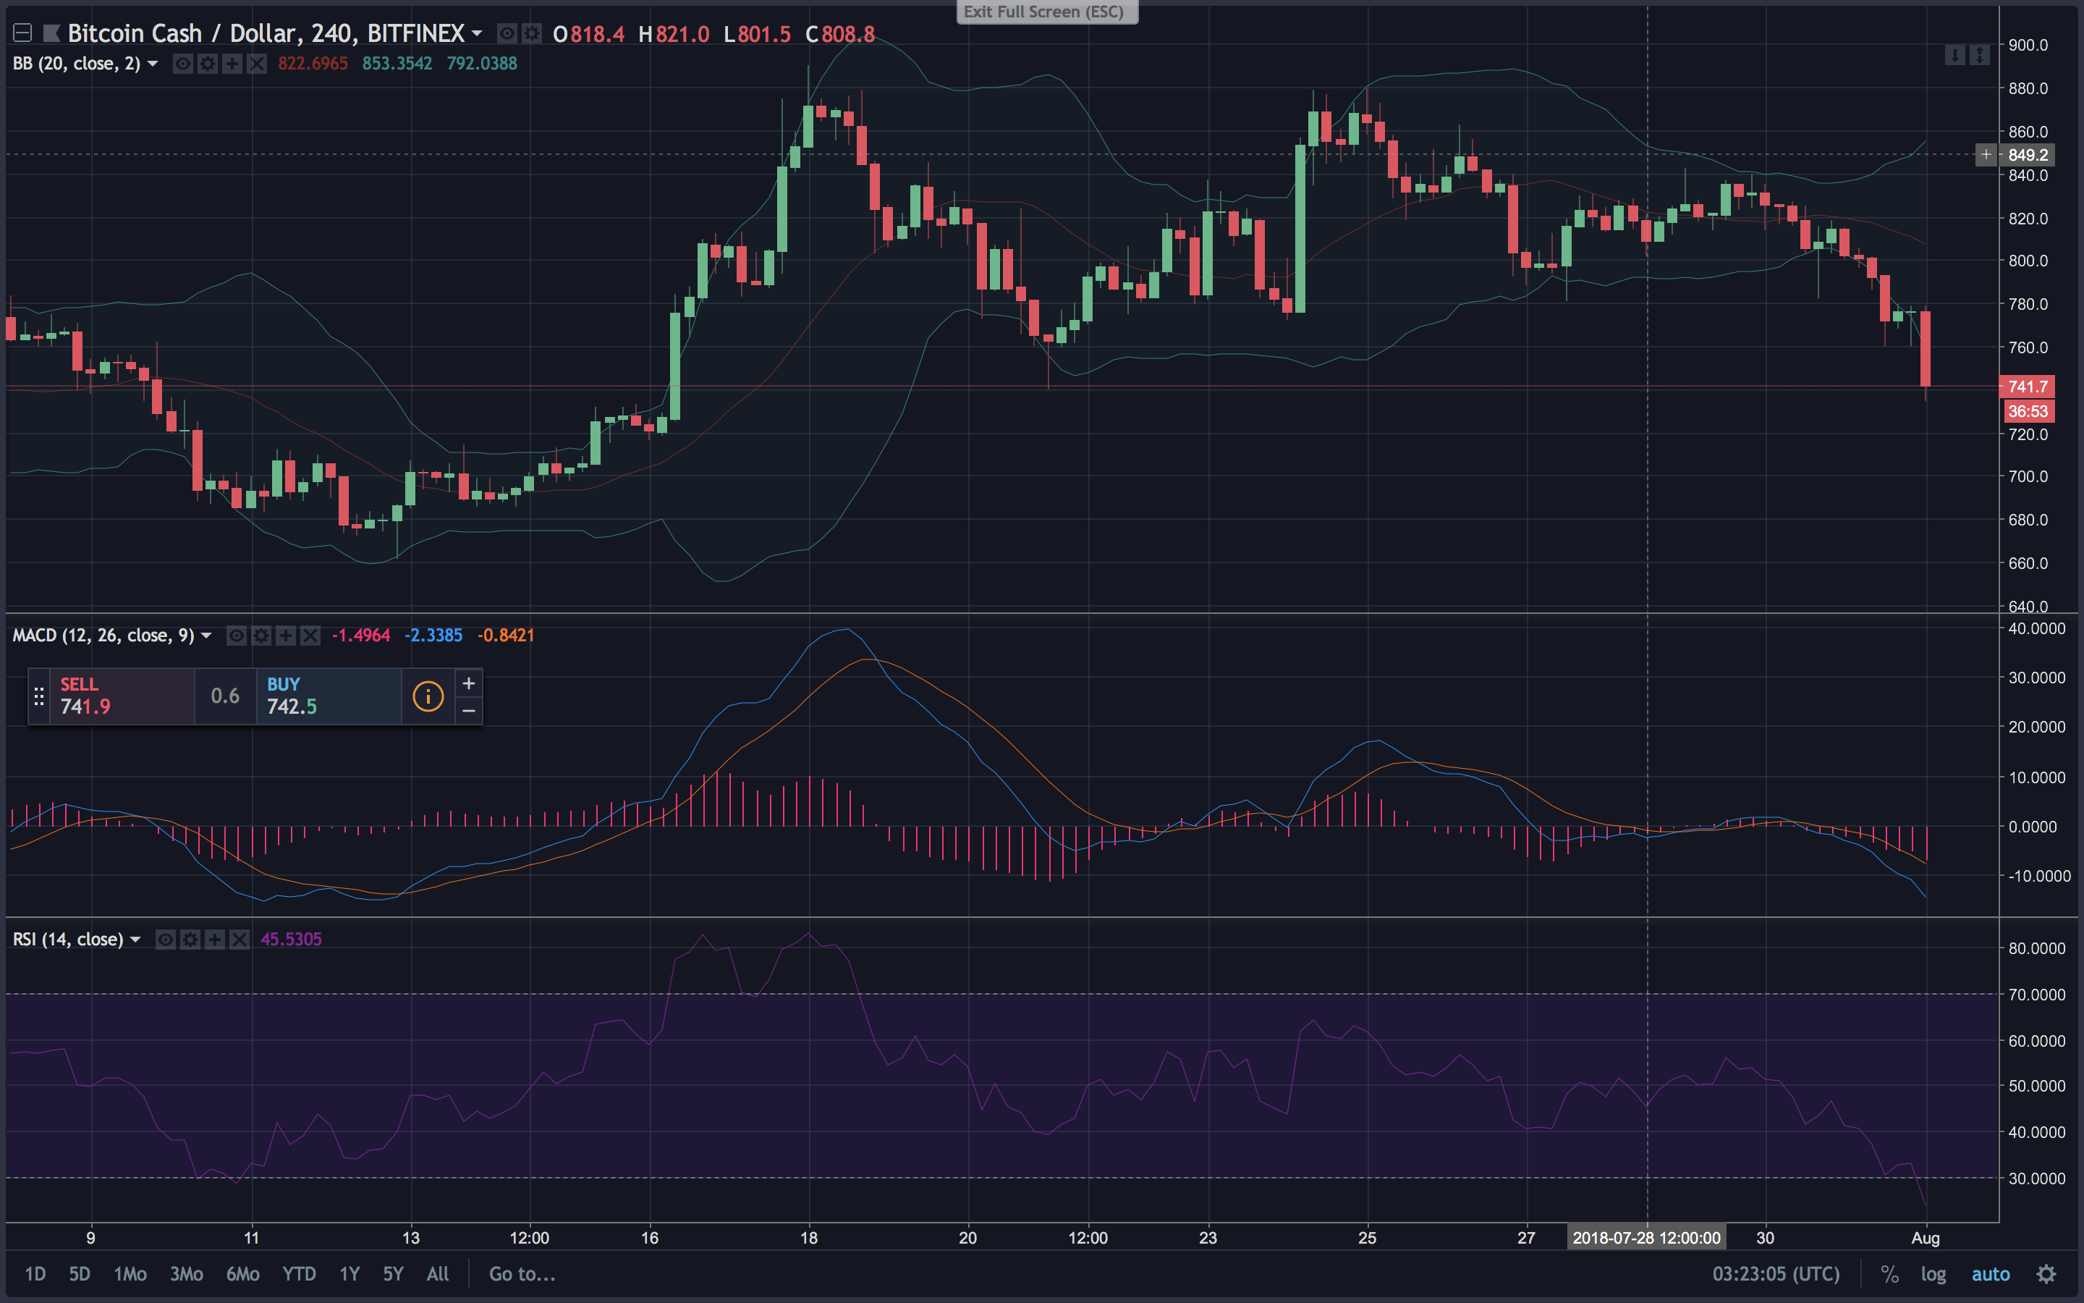Screen dimensions: 2084x1303
Task: Hide the RSI indicator
Action: pyautogui.click(x=165, y=940)
